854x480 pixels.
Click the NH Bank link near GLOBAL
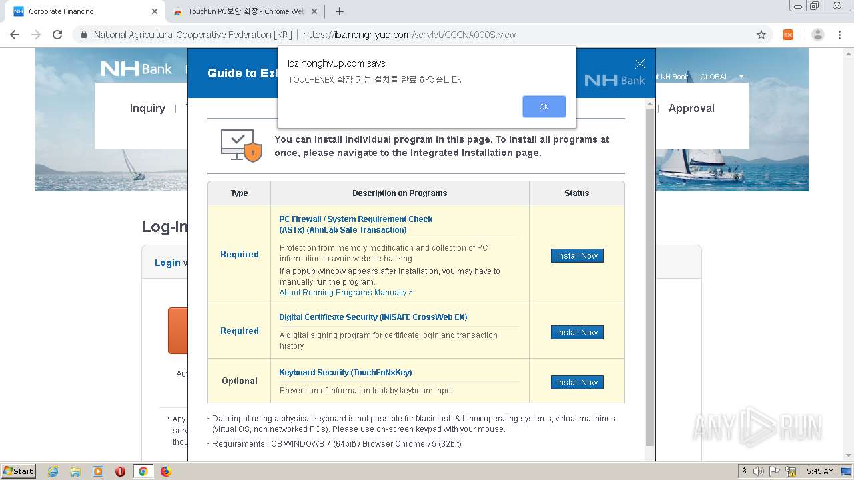[673, 77]
